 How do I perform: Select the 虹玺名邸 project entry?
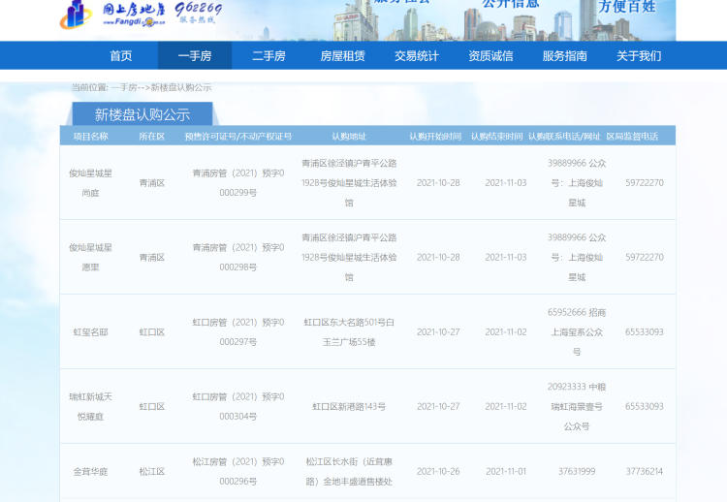tap(90, 331)
